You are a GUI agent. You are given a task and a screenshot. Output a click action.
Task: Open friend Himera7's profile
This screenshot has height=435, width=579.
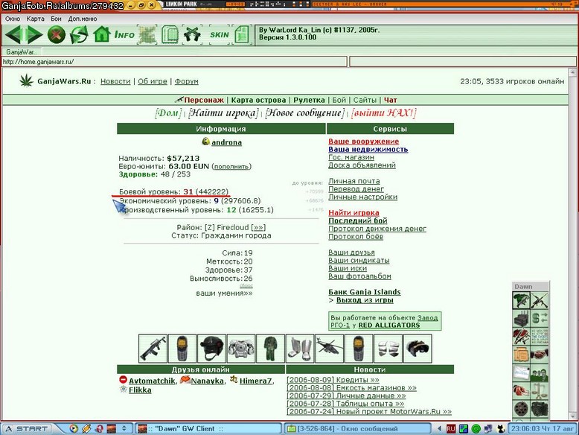(255, 381)
